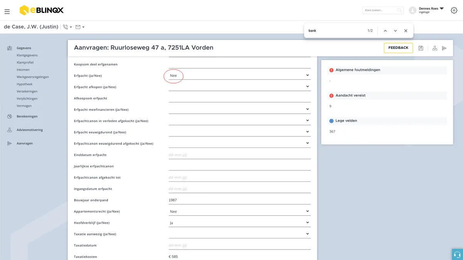This screenshot has width=463, height=260.
Task: Click the Afkoopsom erfpacht input field
Action: [x=240, y=98]
